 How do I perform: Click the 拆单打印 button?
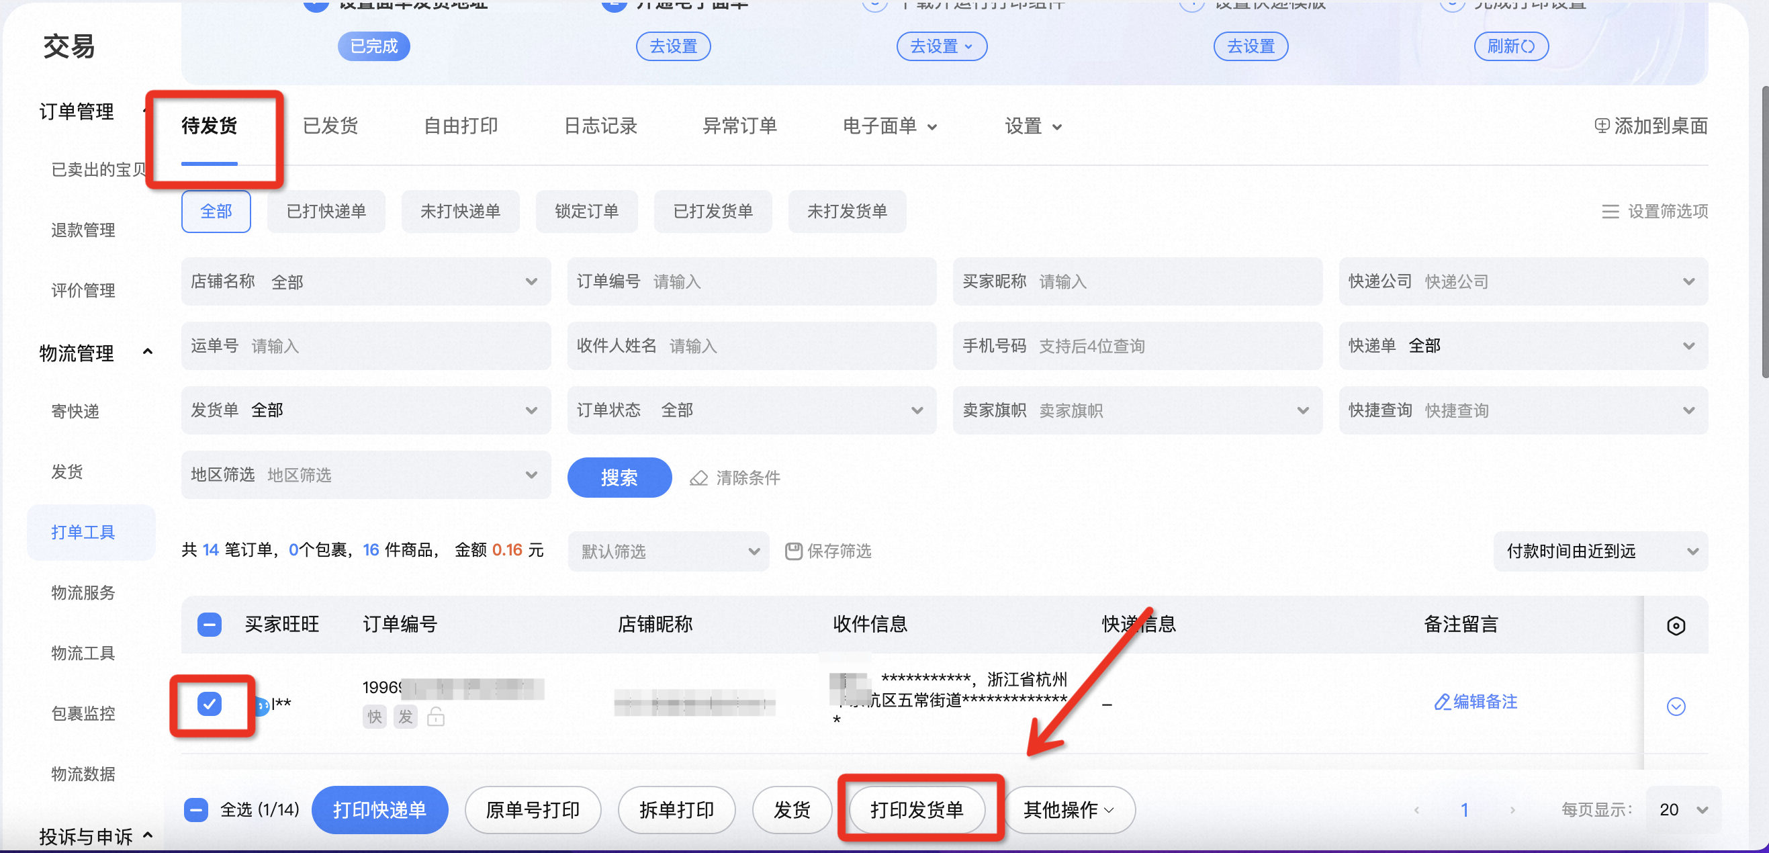676,811
